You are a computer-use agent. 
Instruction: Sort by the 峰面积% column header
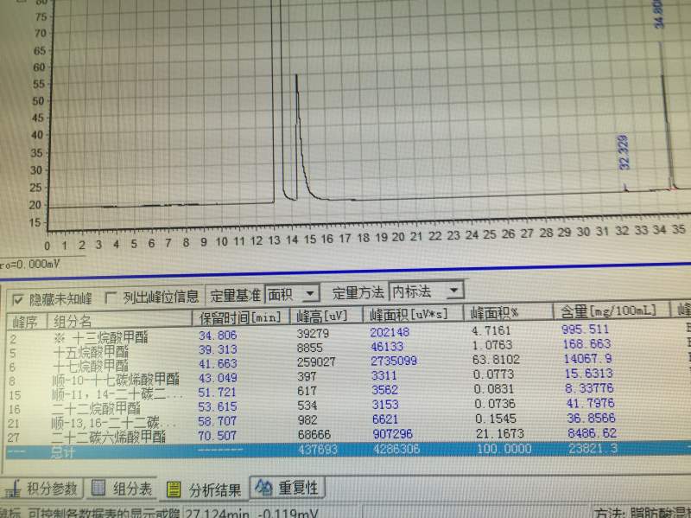click(x=507, y=312)
